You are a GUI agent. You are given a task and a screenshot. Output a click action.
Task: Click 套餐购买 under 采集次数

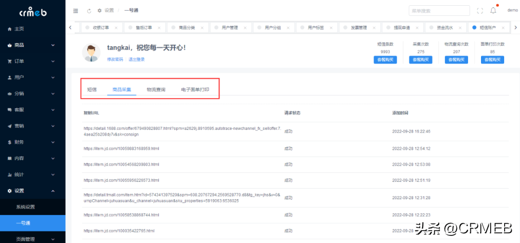[x=421, y=60]
